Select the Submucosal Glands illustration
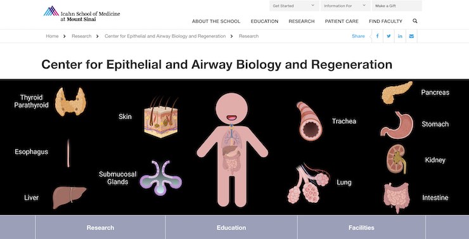Image resolution: width=469 pixels, height=239 pixels. [160, 178]
